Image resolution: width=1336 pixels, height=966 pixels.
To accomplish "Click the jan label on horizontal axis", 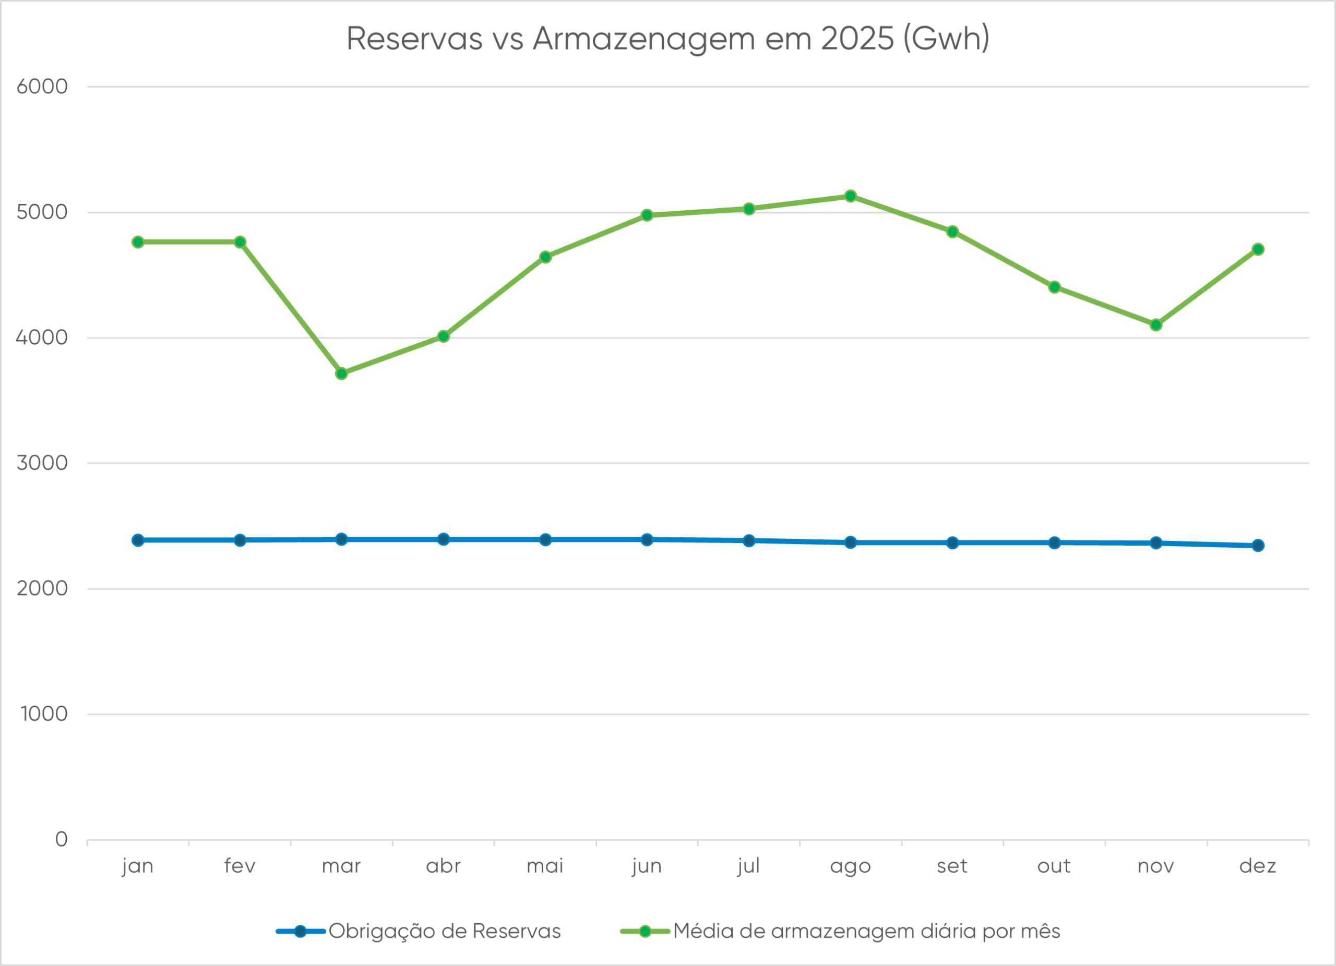I will pyautogui.click(x=138, y=866).
